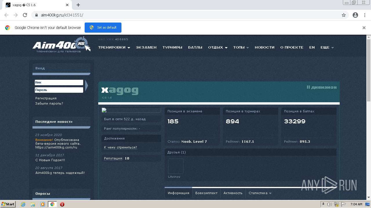
Task: Open the ЭКЗАМЕН menu item
Action: tap(146, 47)
